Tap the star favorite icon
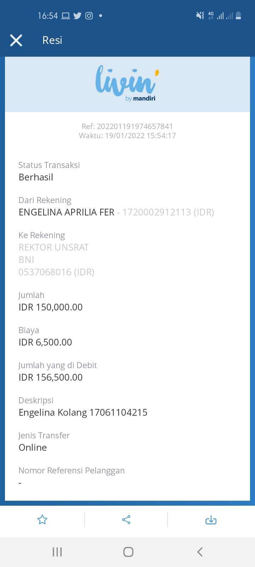The height and width of the screenshot is (567, 255). pos(42,520)
